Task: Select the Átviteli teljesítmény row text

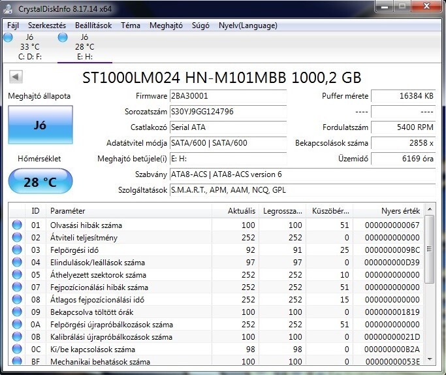Action: click(84, 238)
